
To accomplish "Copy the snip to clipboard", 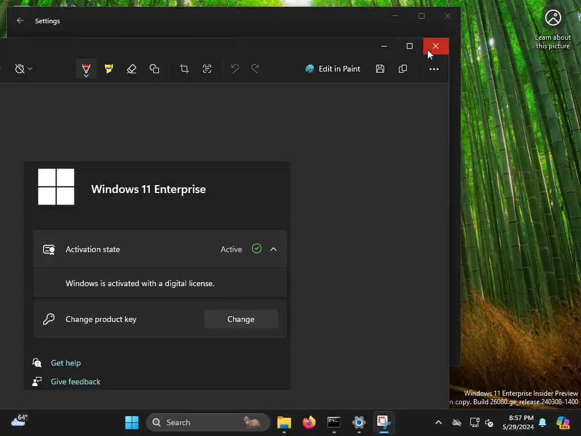I will coord(403,69).
